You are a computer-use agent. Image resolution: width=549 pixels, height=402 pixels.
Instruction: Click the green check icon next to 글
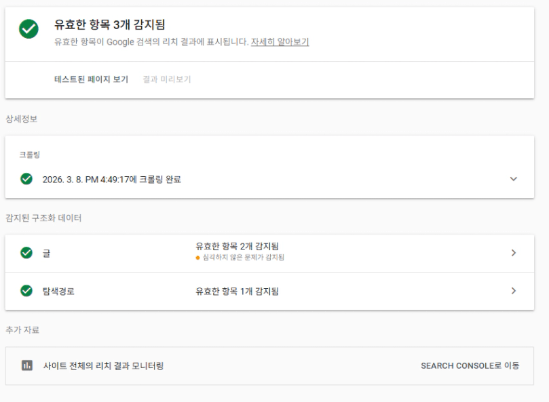coord(26,253)
